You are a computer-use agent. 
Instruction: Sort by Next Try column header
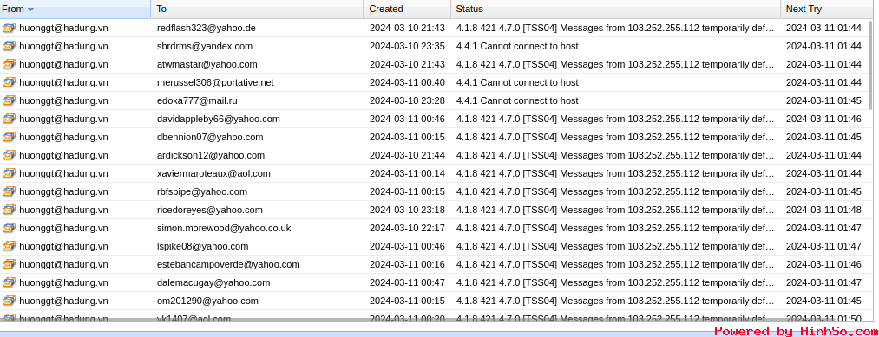coord(828,9)
